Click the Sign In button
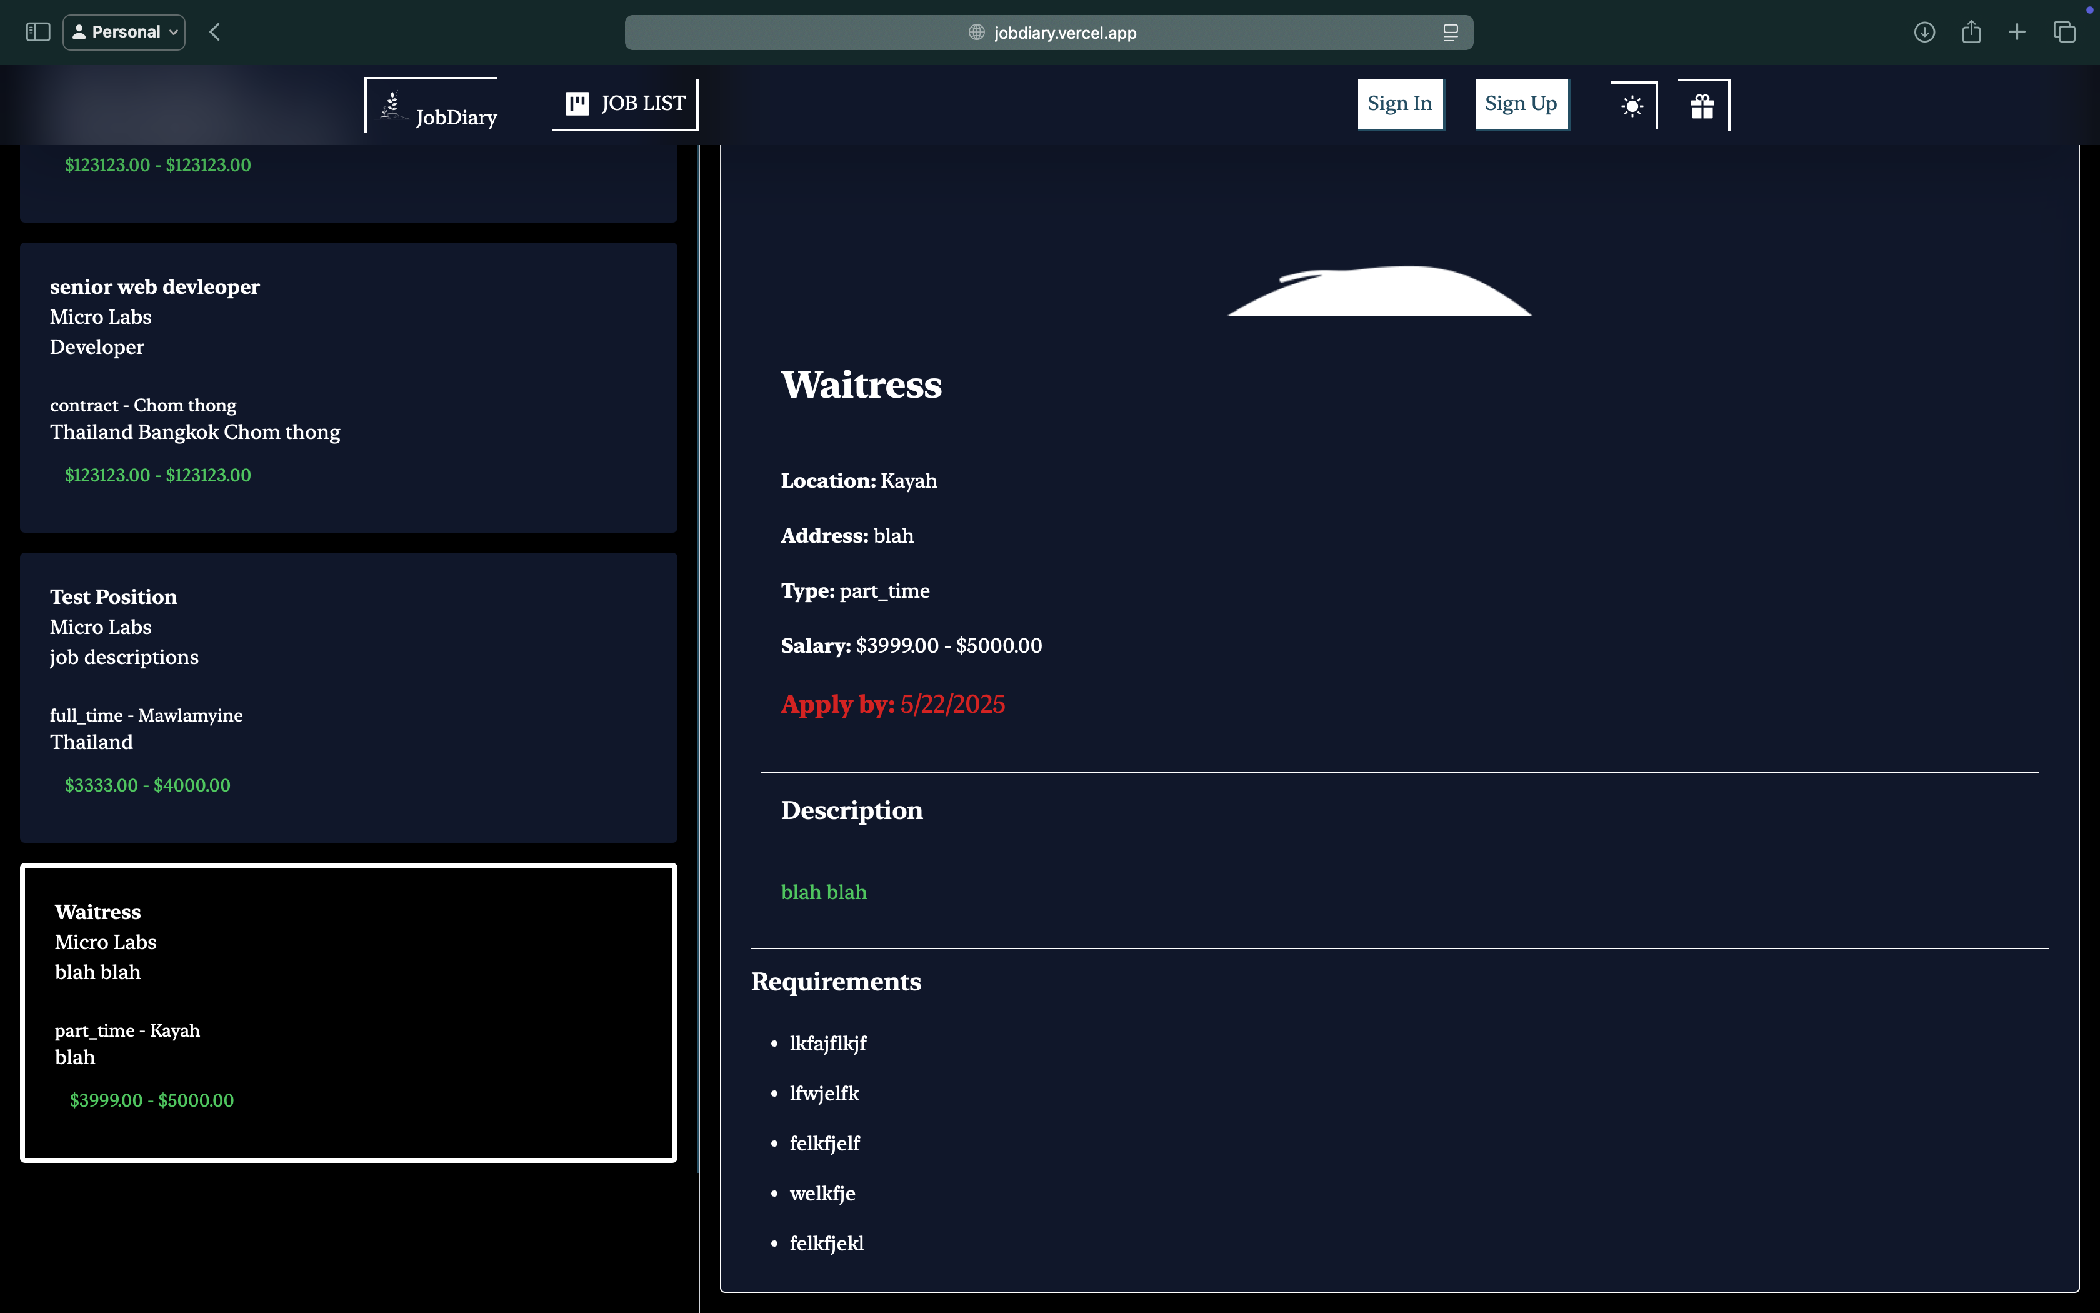 point(1400,104)
